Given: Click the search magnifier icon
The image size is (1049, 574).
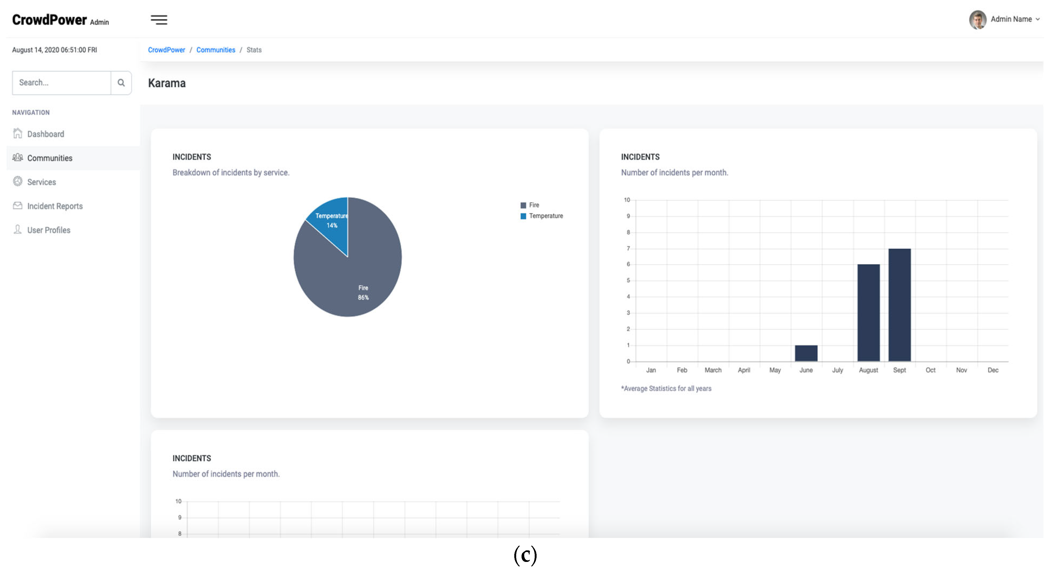Looking at the screenshot, I should click(x=121, y=83).
